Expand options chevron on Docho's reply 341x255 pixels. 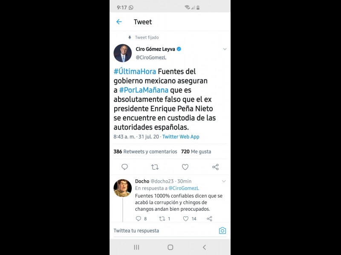click(224, 181)
